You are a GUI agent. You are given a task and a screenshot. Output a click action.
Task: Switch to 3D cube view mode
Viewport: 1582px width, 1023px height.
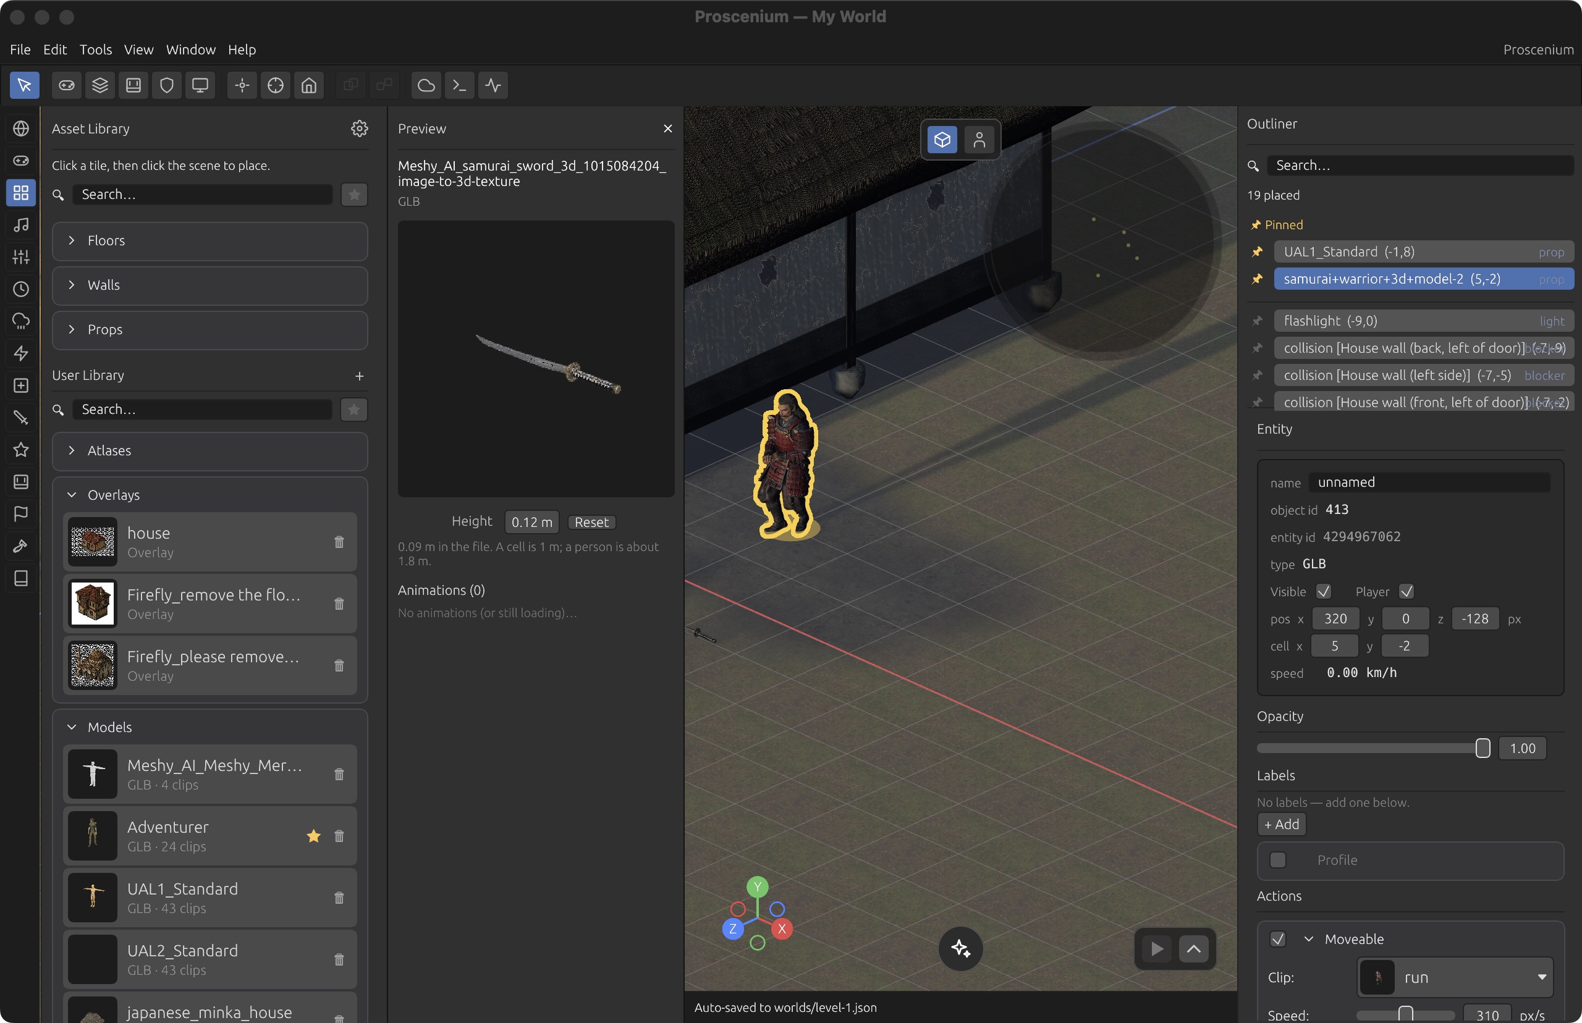point(942,140)
